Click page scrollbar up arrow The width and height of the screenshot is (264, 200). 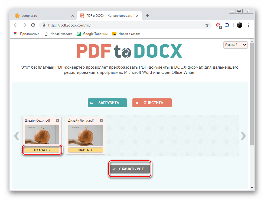pyautogui.click(x=252, y=41)
